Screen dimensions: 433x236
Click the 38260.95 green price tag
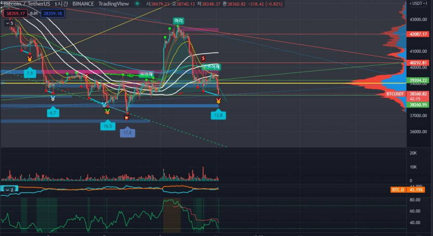click(x=418, y=105)
